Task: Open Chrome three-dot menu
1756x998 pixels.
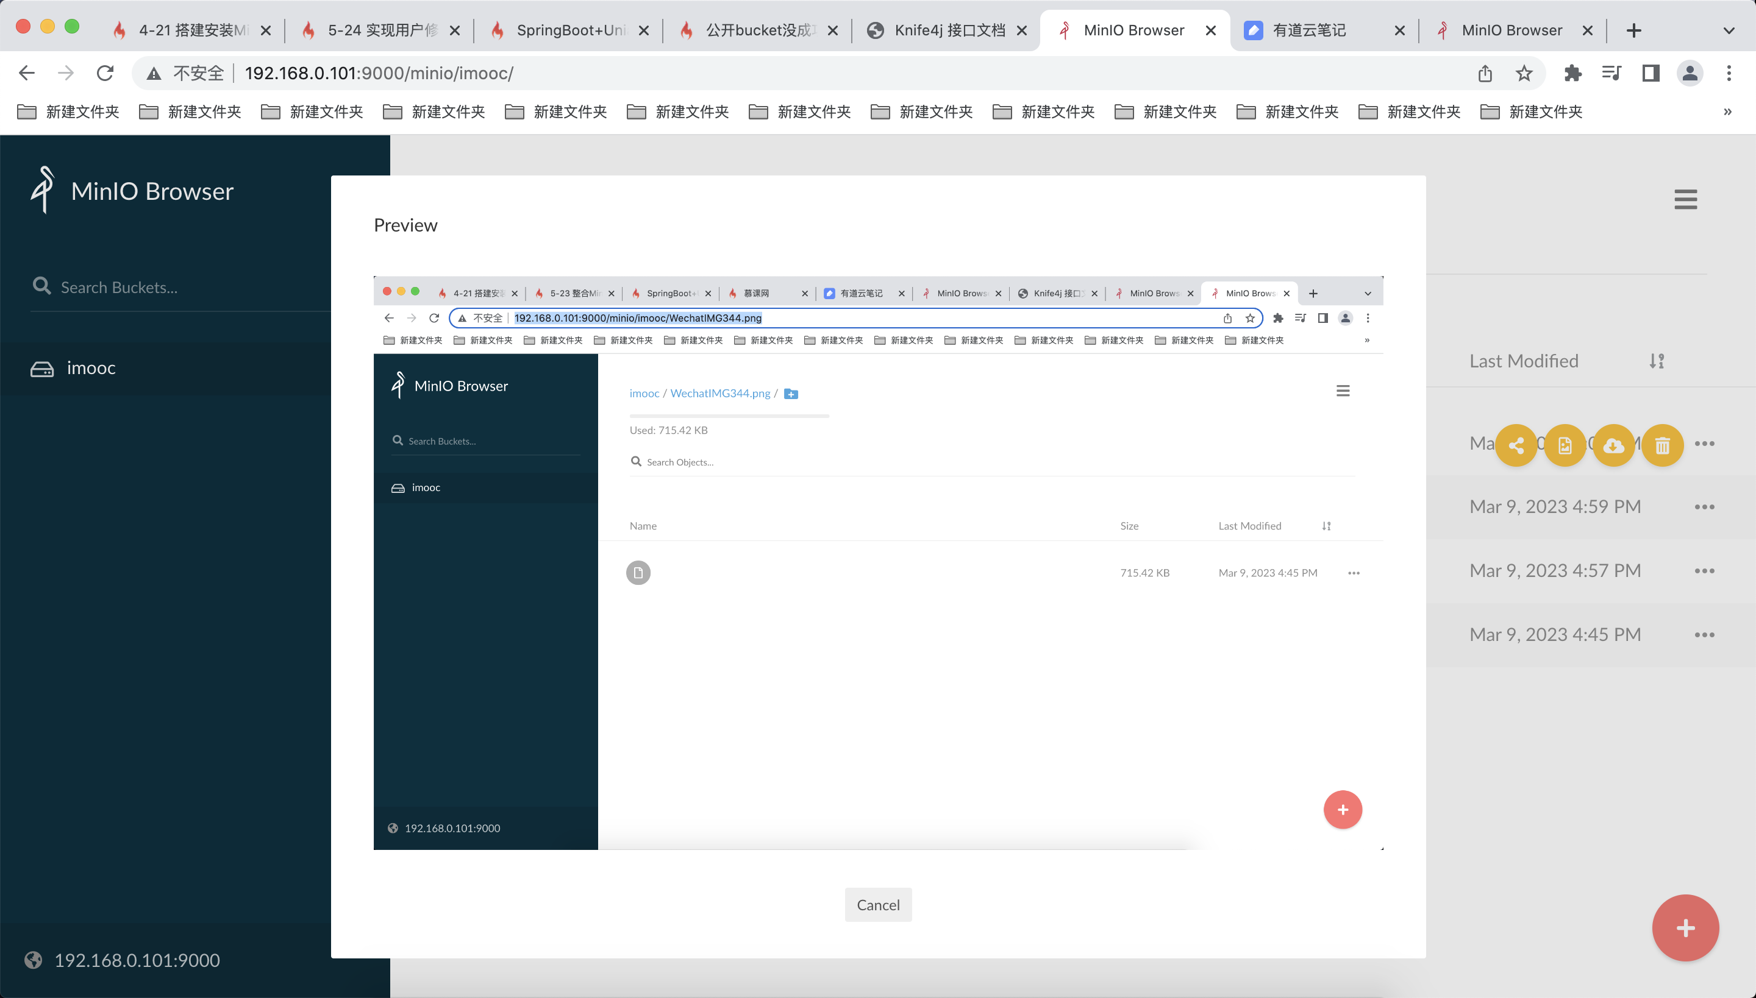Action: 1729,73
